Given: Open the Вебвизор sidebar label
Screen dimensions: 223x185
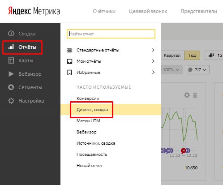Looking at the screenshot, I should click(x=30, y=74).
